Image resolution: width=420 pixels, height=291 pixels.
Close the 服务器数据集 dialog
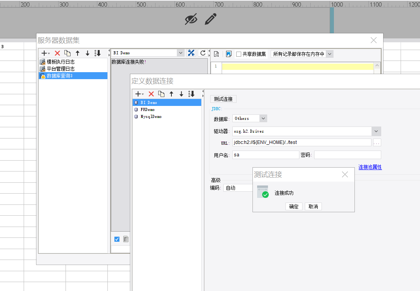point(374,40)
